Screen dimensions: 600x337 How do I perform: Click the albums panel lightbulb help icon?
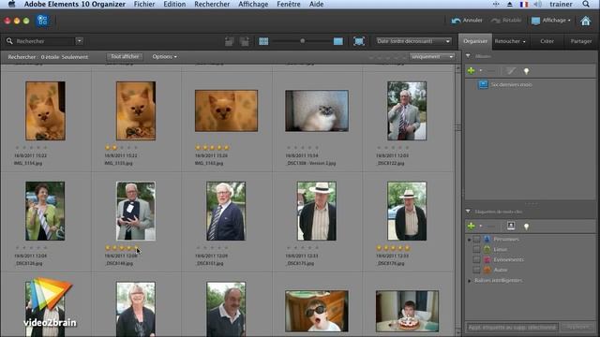click(527, 71)
